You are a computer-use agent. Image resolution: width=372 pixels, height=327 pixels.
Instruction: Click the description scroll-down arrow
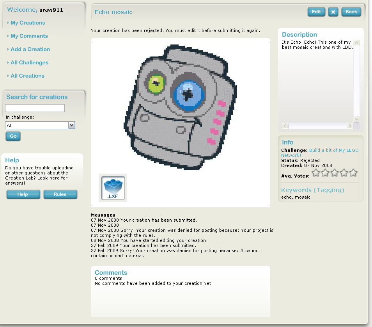click(x=356, y=119)
